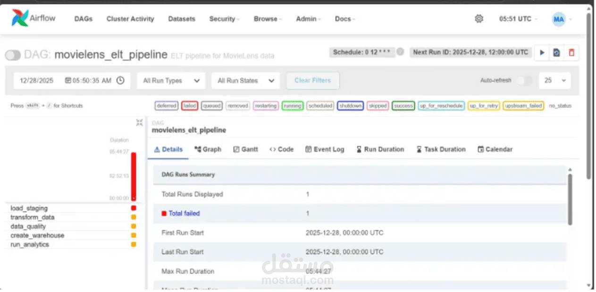Open the All Run States dropdown

pos(246,81)
